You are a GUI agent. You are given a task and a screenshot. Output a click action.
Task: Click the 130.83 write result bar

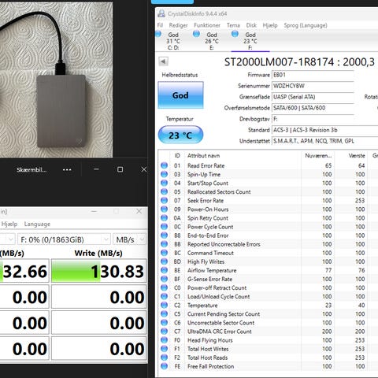[x=98, y=271]
